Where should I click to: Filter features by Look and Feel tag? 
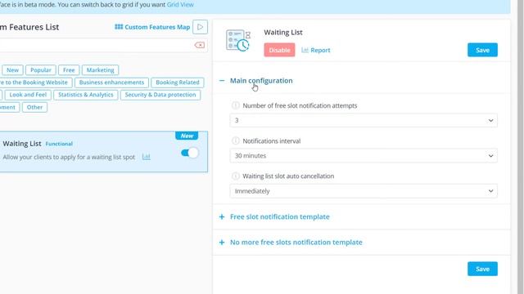tap(28, 95)
